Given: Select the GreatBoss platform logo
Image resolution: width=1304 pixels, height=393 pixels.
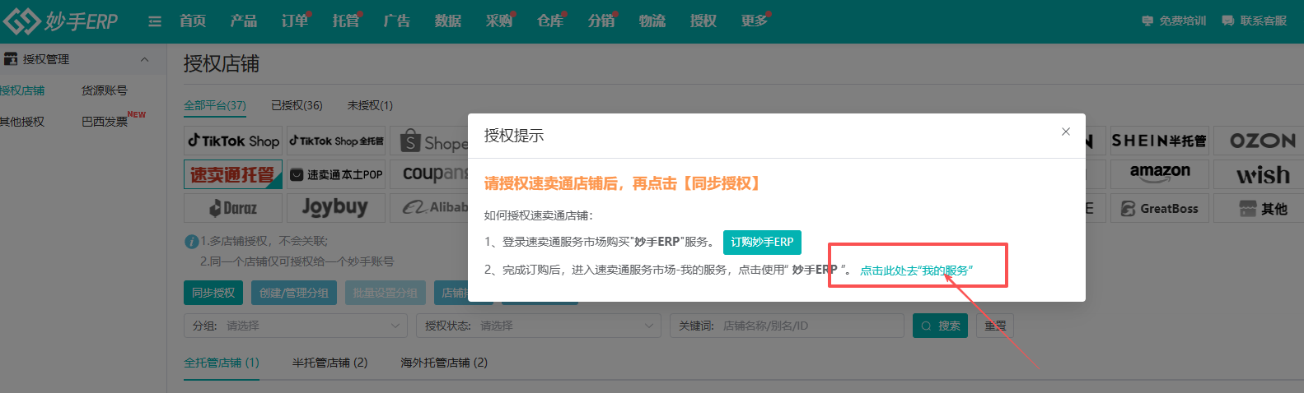Looking at the screenshot, I should 1160,208.
